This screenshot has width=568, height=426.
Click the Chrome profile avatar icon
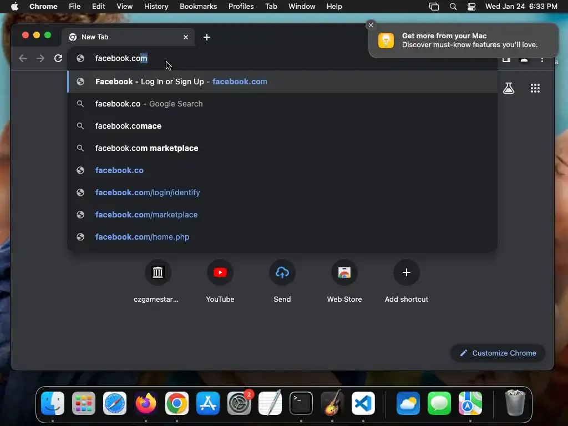[x=524, y=59]
